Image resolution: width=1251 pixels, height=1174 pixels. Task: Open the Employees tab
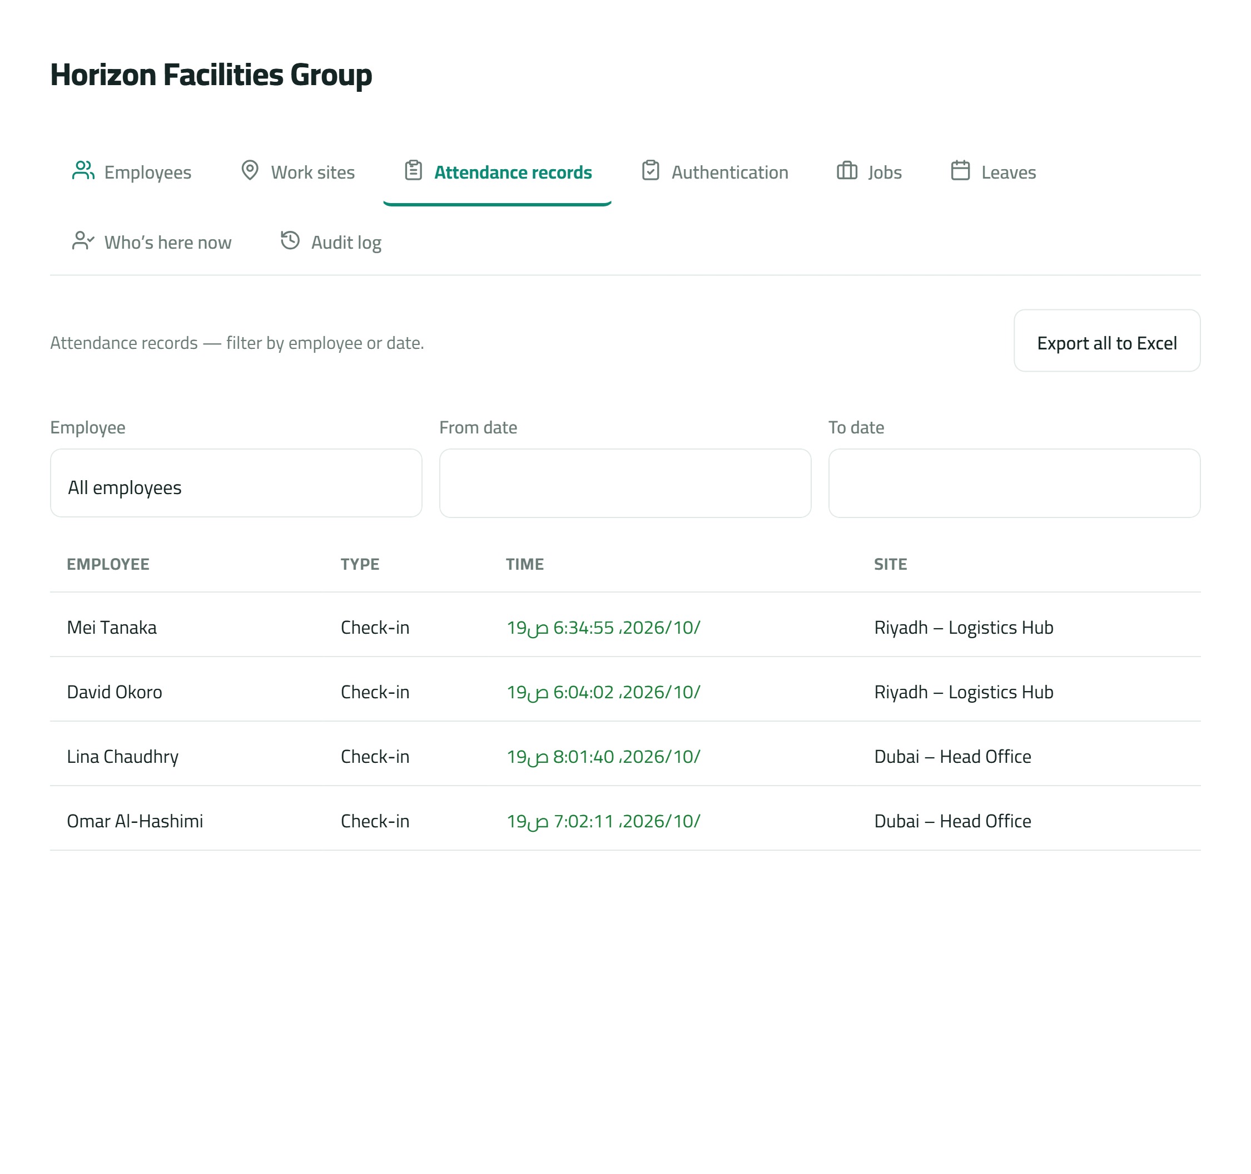[132, 172]
